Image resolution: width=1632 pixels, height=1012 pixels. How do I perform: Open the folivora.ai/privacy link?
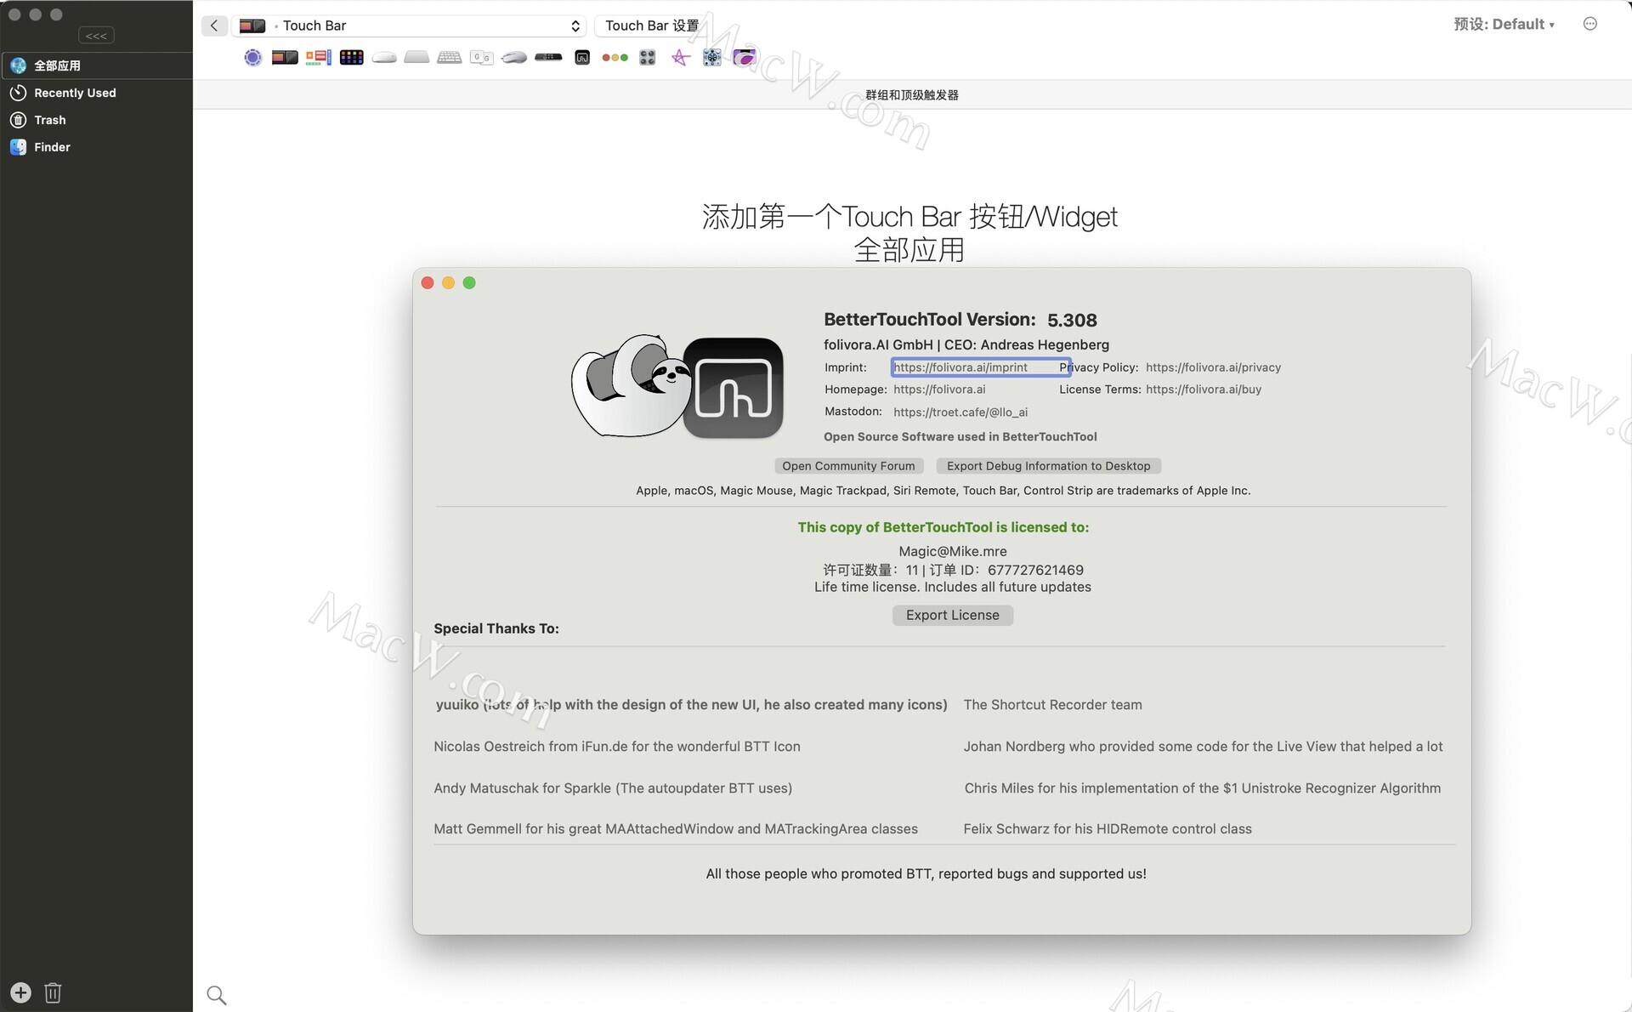tap(1213, 367)
